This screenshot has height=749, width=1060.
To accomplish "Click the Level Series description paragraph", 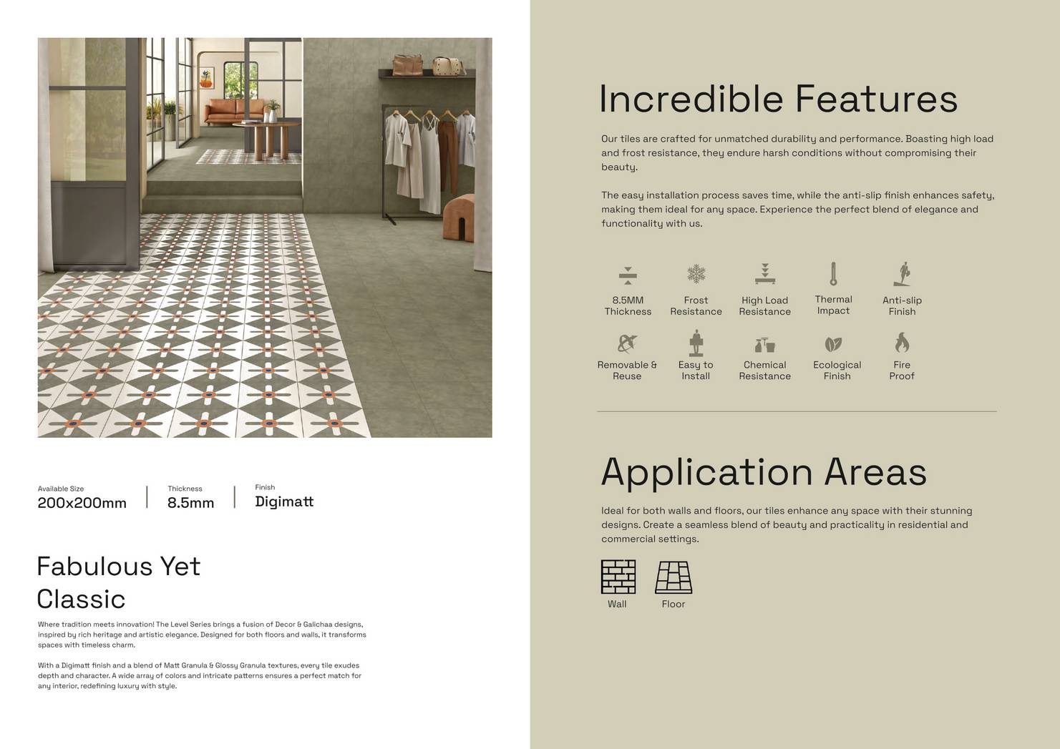I will point(202,635).
